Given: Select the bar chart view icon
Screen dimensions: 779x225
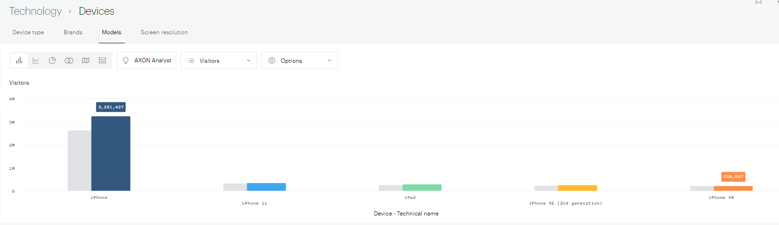Looking at the screenshot, I should [x=19, y=60].
